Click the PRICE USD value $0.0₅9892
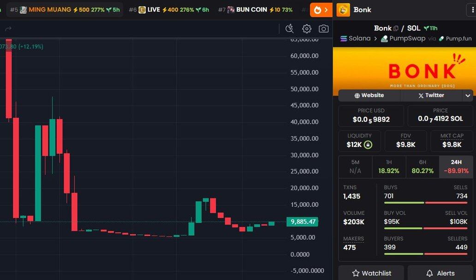476x280 pixels. tap(371, 119)
